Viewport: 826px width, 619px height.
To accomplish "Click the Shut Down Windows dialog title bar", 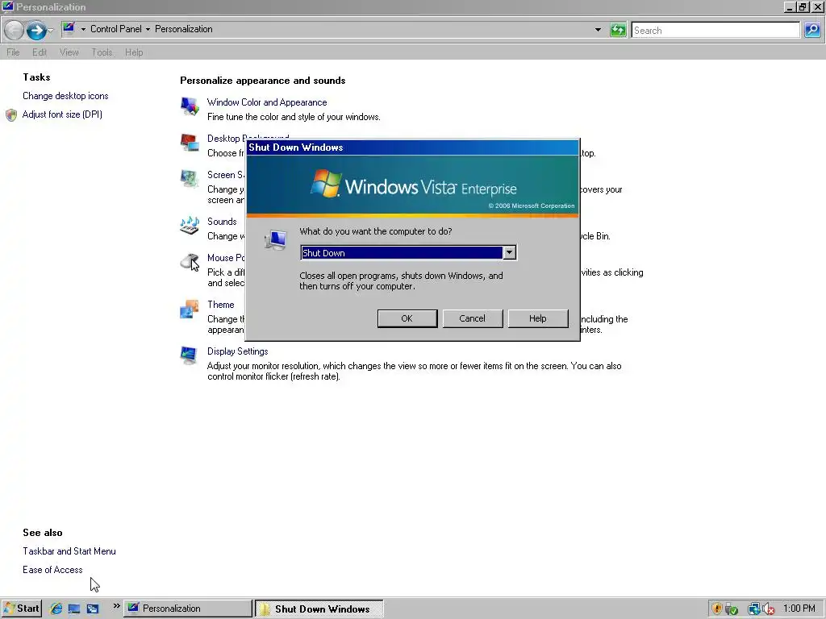I will [x=412, y=147].
